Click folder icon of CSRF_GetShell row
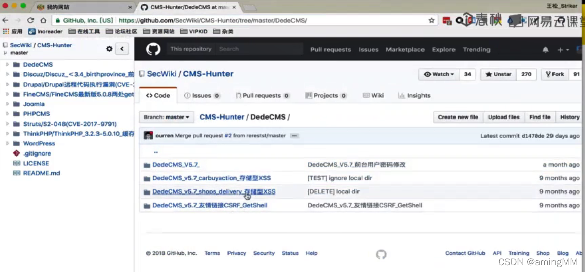The image size is (585, 272). click(147, 206)
